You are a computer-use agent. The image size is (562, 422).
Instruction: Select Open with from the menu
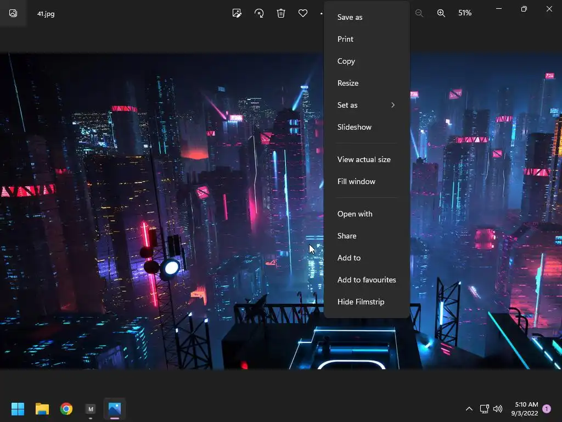point(367,214)
